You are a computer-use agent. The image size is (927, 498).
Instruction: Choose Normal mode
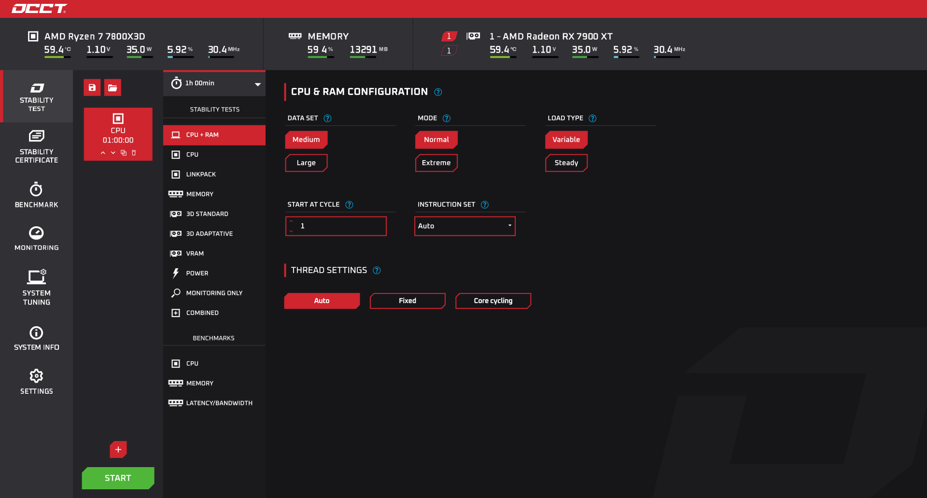436,139
